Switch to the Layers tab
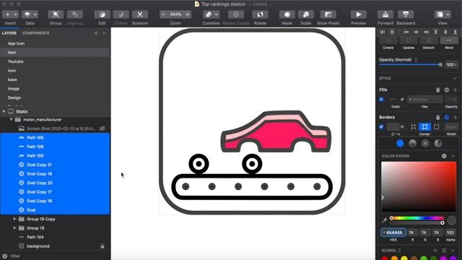The width and height of the screenshot is (462, 260). click(9, 33)
